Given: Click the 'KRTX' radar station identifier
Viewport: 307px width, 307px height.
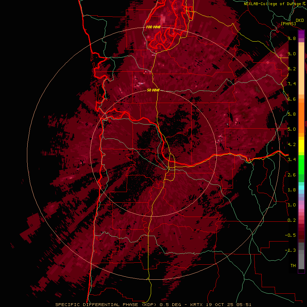Looking at the screenshot, I should point(197,305).
